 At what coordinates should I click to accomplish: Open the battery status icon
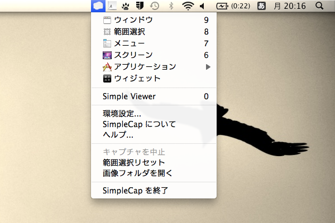pos(222,6)
